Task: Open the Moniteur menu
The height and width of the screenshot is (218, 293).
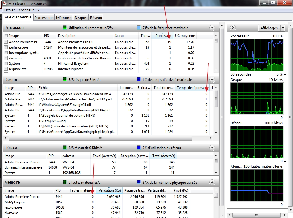Action: coord(26,10)
